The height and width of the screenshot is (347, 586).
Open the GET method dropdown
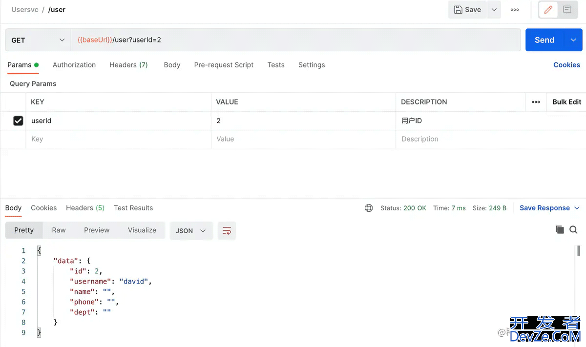click(x=38, y=40)
